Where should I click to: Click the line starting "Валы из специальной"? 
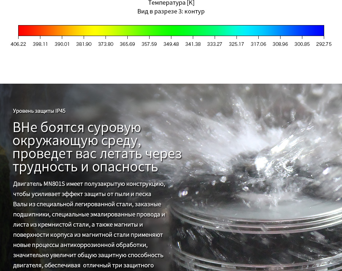[87, 204]
